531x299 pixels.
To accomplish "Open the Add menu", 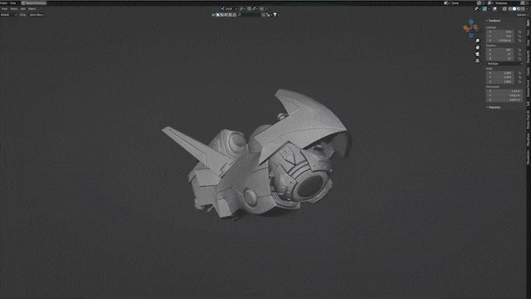I will click(x=23, y=9).
